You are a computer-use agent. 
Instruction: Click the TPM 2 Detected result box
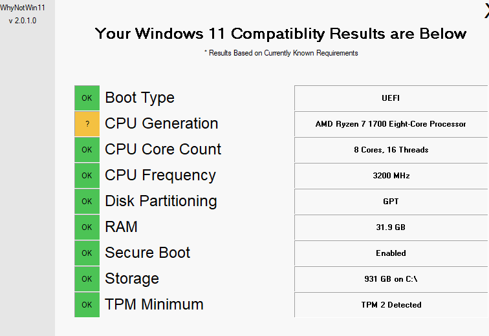tap(391, 305)
